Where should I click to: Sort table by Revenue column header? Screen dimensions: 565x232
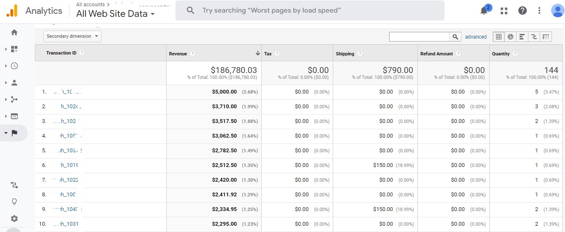[178, 54]
